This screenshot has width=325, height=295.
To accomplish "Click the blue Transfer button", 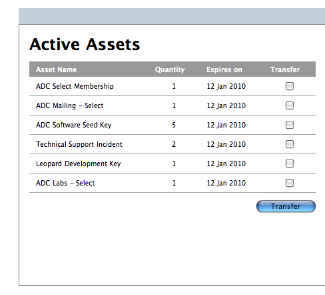I will click(286, 206).
